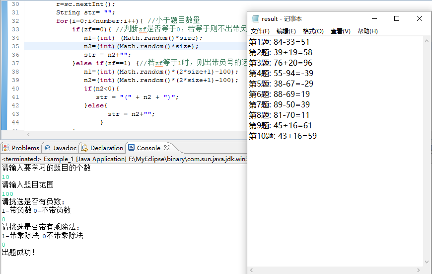Screen dimensions: 432x274
Task: Click code line 'String str= "";'
Action: (85, 12)
